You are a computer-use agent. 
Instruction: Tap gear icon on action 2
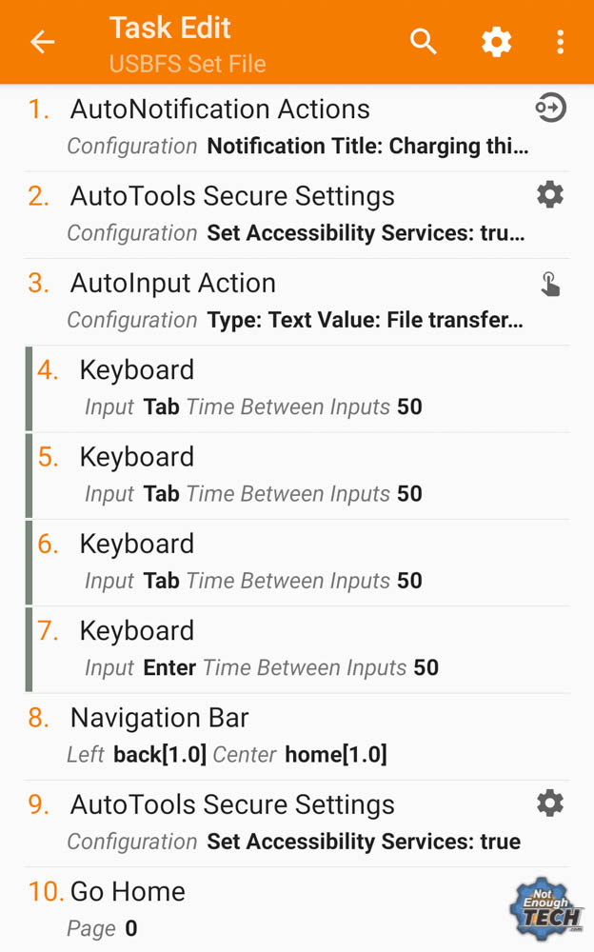550,195
